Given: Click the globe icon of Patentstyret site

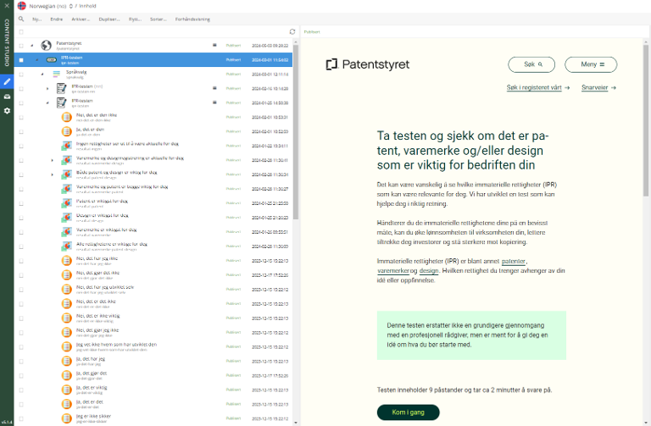Looking at the screenshot, I should (46, 45).
